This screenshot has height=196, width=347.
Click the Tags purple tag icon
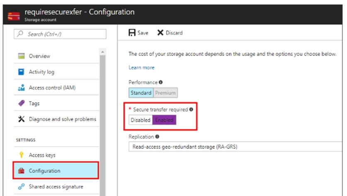pyautogui.click(x=22, y=103)
